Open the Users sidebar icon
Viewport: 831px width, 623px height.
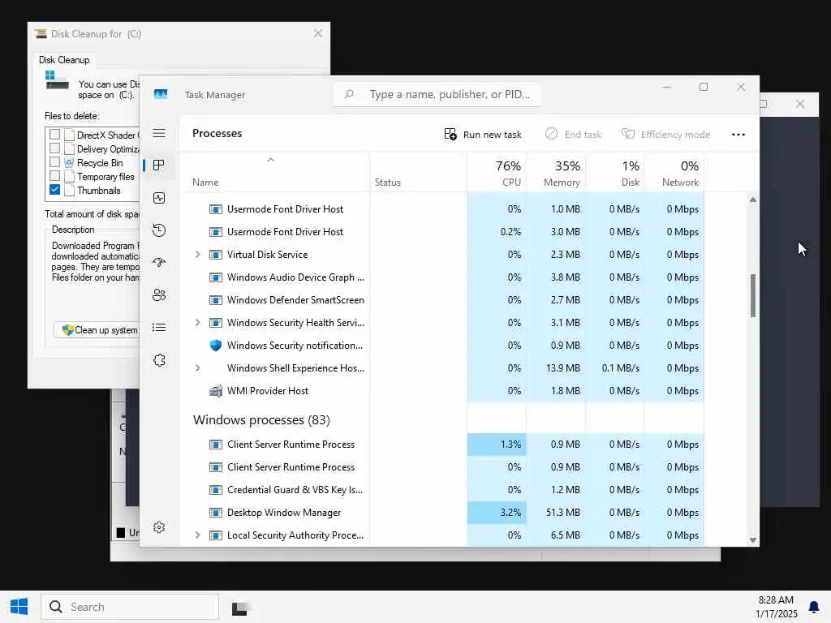pos(159,295)
